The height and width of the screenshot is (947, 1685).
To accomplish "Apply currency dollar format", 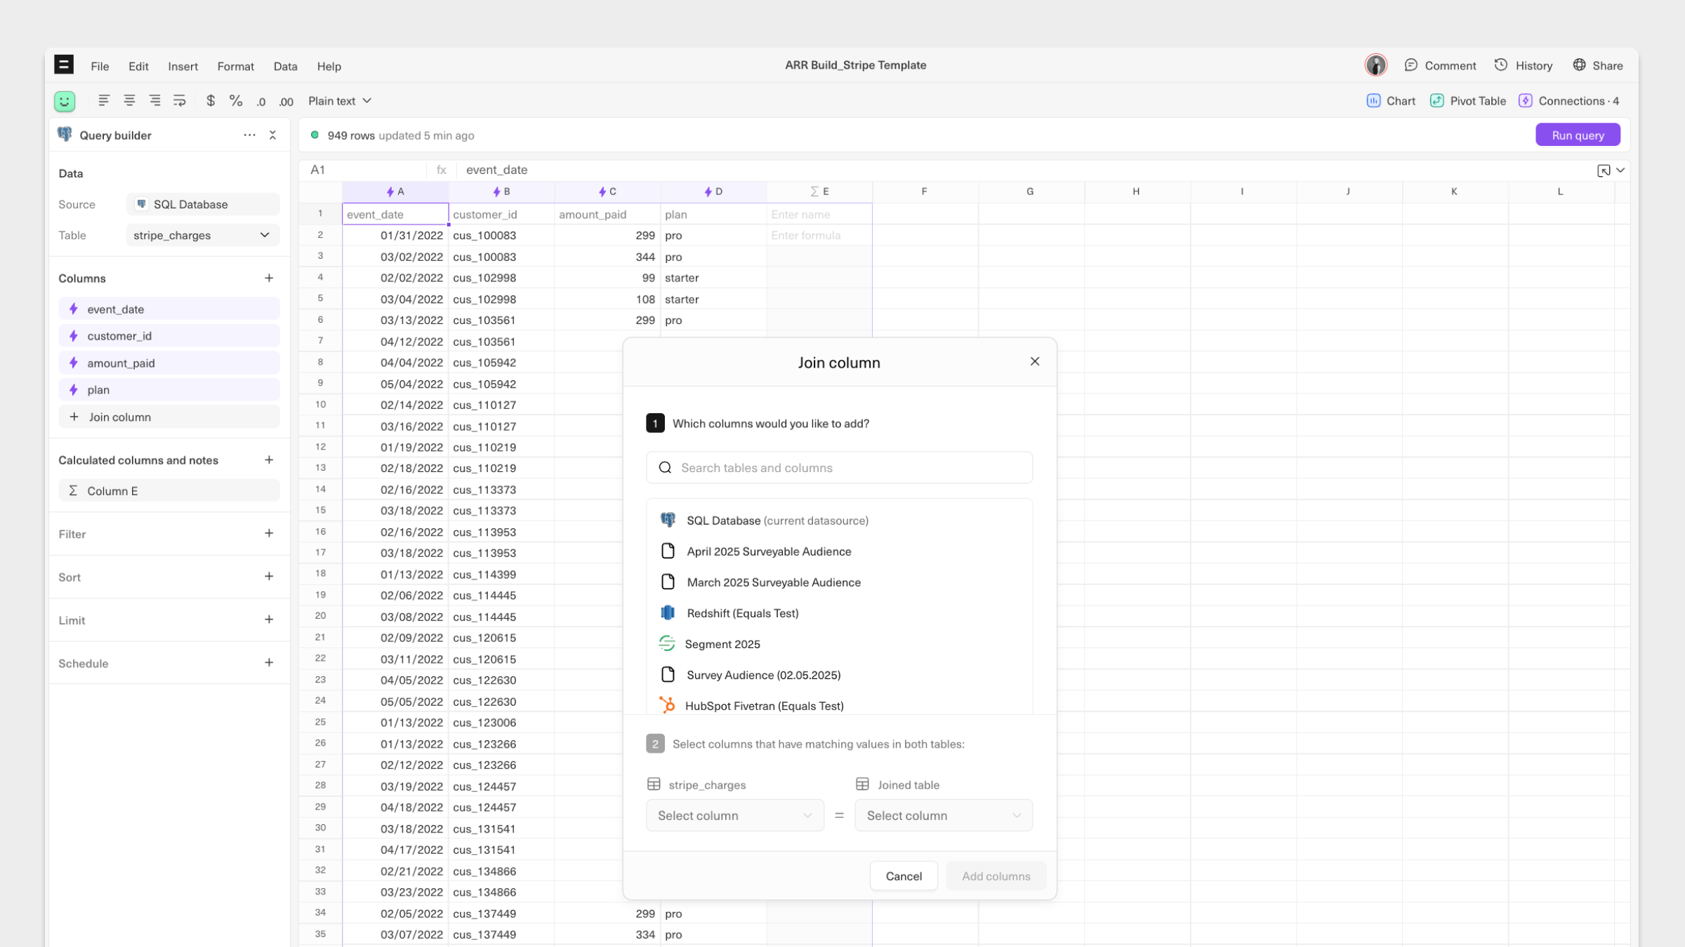I will tap(210, 101).
